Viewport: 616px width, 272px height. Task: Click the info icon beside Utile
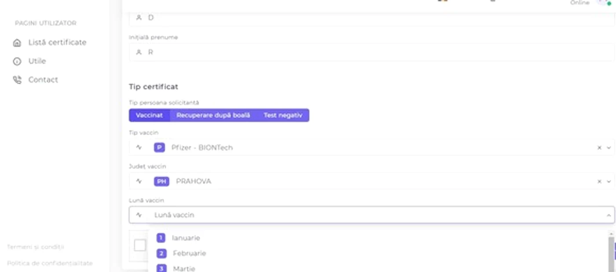[x=17, y=61]
